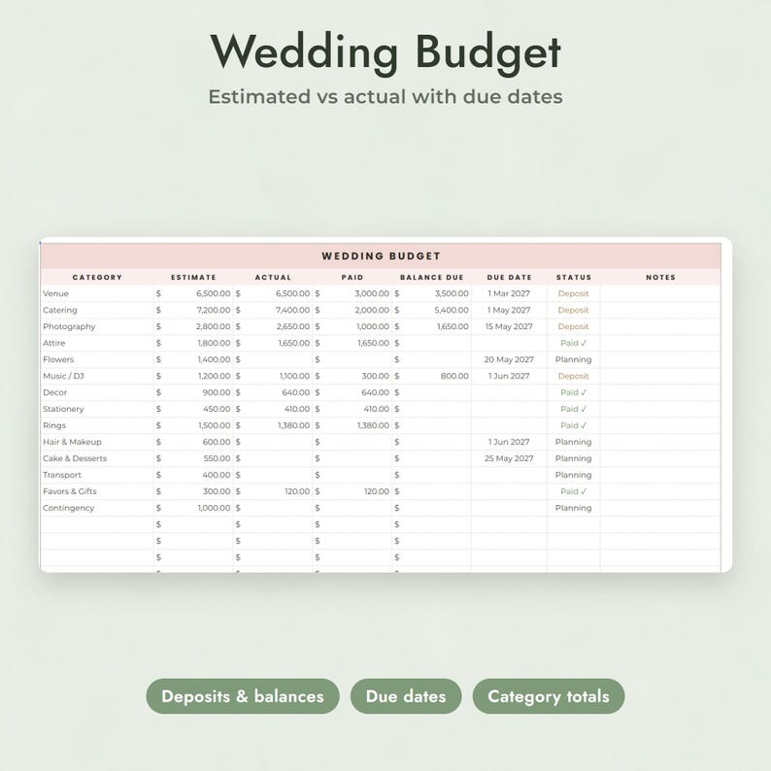Click the Flowers actual amount cell
This screenshot has width=771, height=771.
(x=273, y=359)
